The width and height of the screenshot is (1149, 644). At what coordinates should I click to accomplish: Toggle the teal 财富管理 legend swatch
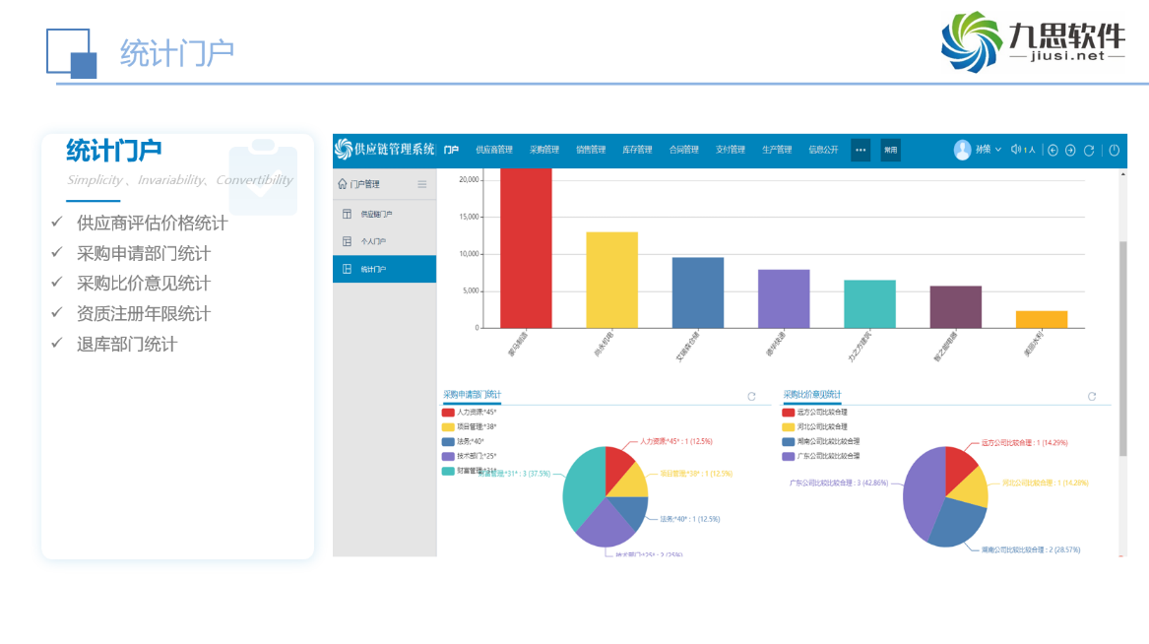(448, 471)
